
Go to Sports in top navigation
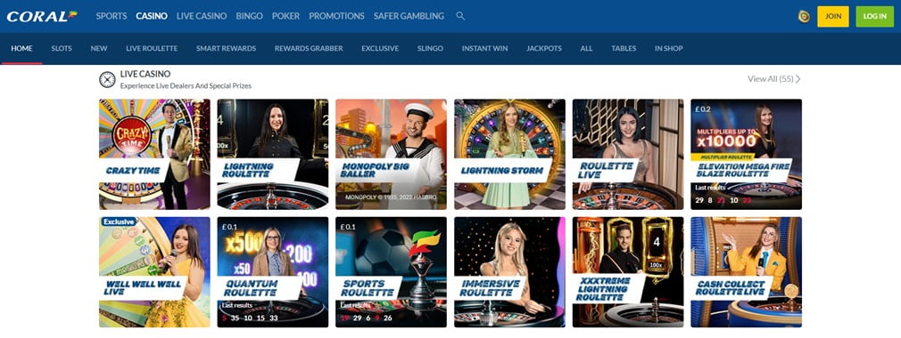(x=112, y=16)
